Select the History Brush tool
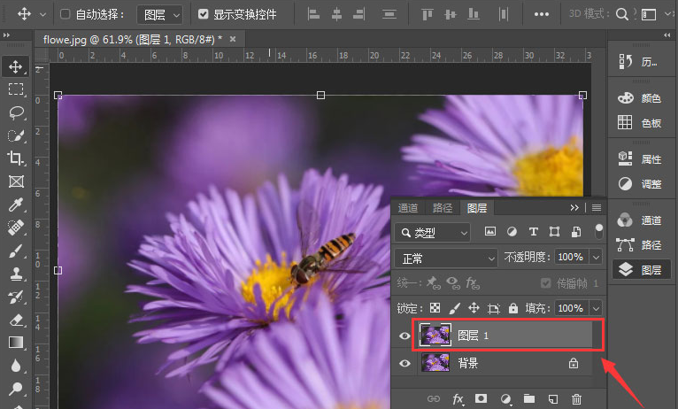 click(16, 297)
